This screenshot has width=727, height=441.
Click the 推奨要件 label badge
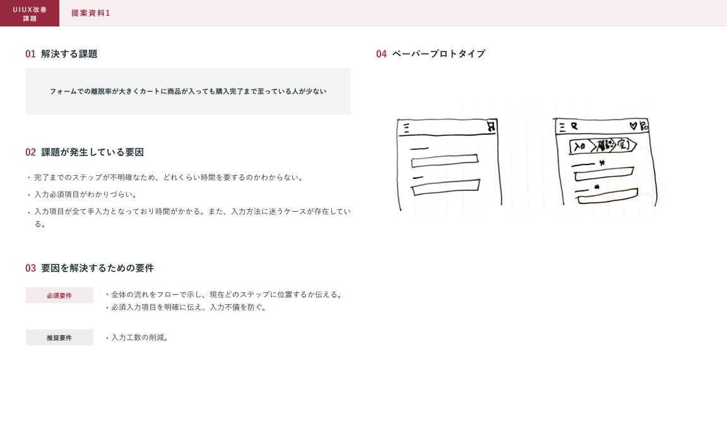click(x=59, y=338)
